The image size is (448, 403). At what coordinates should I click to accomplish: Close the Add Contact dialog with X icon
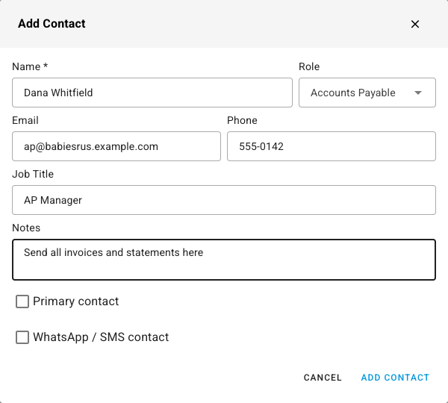click(415, 24)
